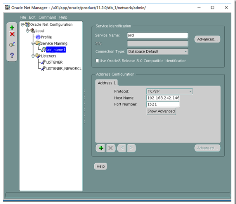Image resolution: width=236 pixels, height=204 pixels.
Task: Click the greyed-out remove address X button
Action: [x=111, y=148]
